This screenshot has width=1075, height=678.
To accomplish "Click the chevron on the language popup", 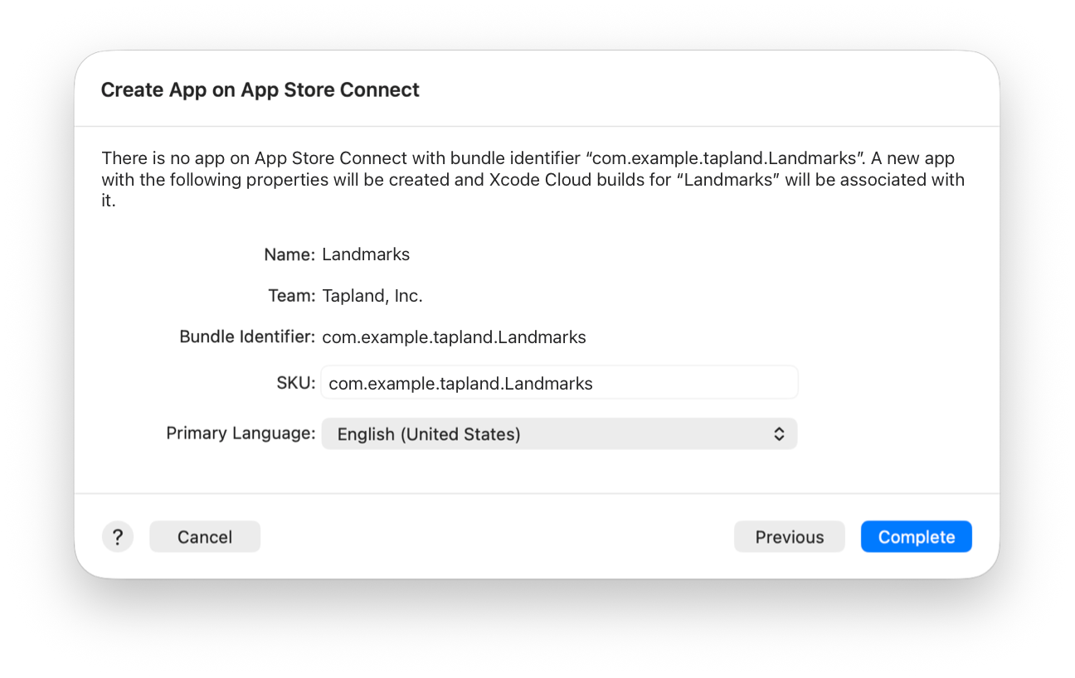I will click(778, 433).
